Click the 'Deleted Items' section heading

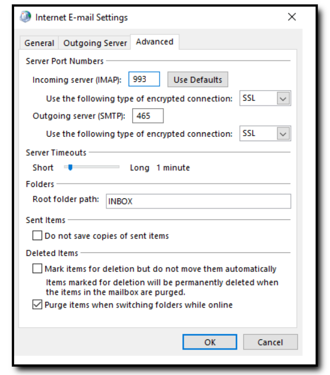click(52, 253)
